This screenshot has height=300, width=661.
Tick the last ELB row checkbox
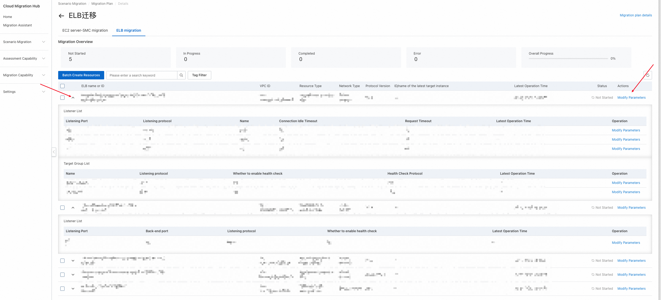62,289
